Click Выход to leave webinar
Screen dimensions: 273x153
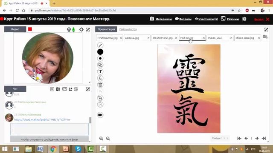(261, 19)
